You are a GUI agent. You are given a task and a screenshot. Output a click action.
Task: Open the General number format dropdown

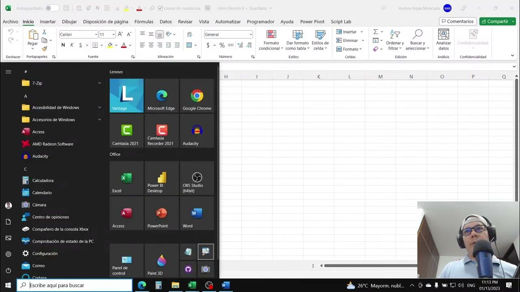pos(251,34)
